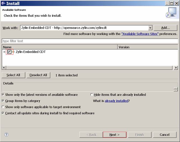Viewport: 180px width, 142px height.
Task: Click the Details pane scroll stepper
Action: tap(176, 89)
